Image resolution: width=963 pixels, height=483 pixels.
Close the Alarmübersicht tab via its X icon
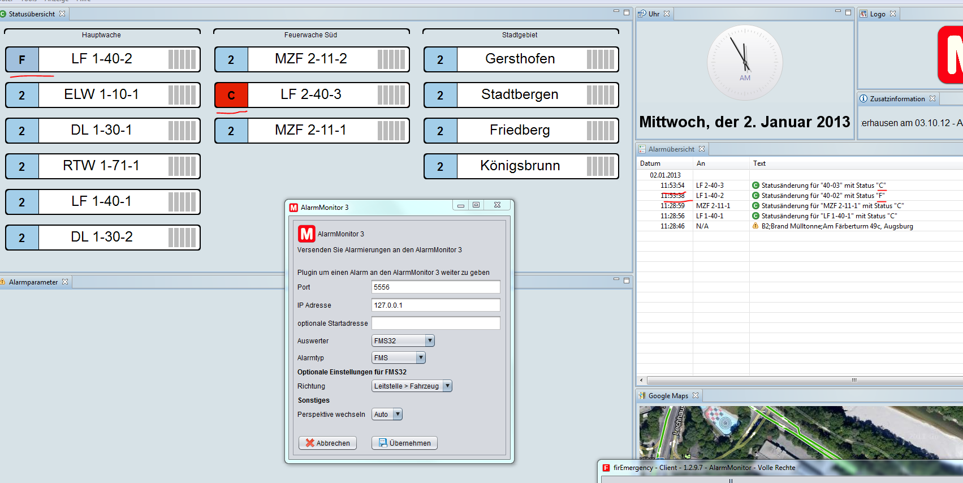click(702, 149)
